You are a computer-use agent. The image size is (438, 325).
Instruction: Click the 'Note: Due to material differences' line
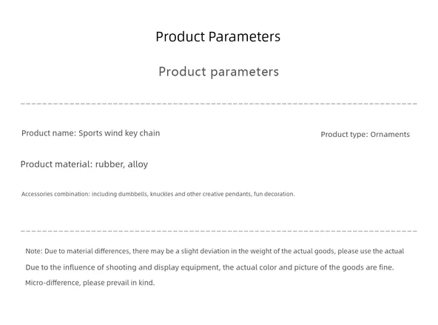215,251
